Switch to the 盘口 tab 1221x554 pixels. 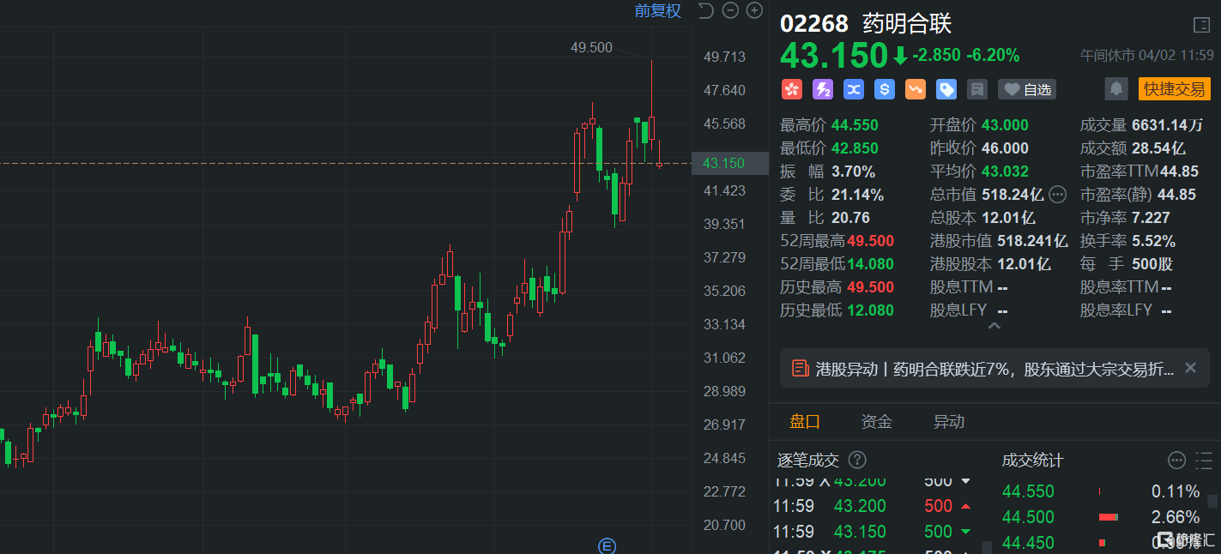tap(805, 422)
